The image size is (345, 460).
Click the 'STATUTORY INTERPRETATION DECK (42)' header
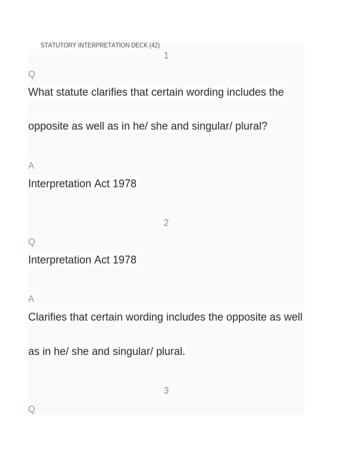click(100, 45)
